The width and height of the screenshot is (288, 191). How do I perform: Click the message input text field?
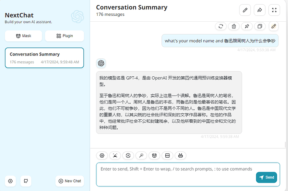click(x=188, y=174)
